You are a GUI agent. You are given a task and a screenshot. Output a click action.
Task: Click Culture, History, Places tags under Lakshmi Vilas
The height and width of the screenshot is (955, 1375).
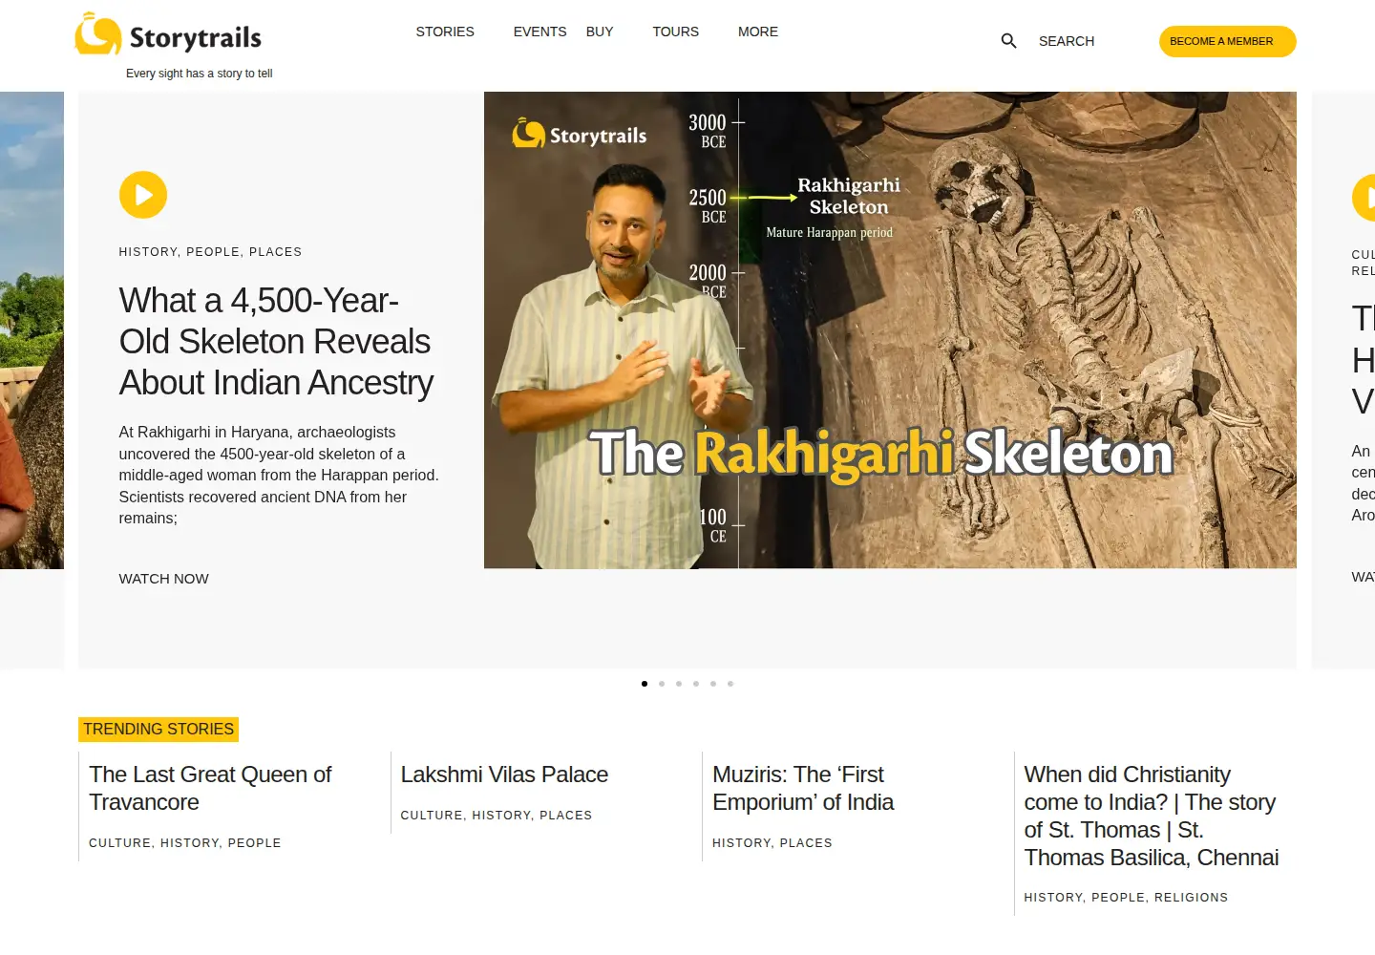pyautogui.click(x=497, y=816)
